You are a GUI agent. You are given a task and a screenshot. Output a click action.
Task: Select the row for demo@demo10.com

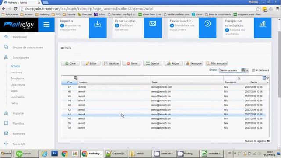pyautogui.click(x=163, y=87)
